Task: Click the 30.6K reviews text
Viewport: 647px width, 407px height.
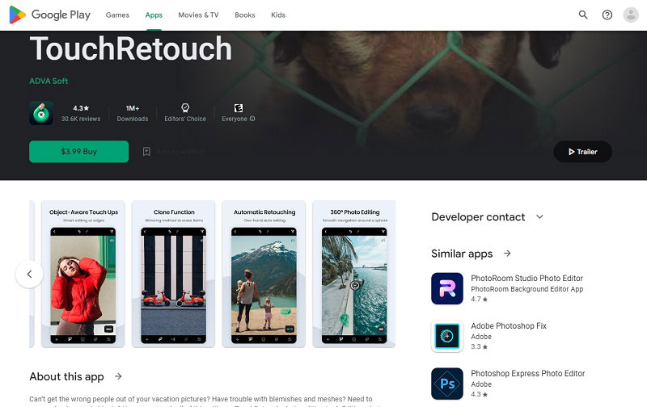Action: 81,119
